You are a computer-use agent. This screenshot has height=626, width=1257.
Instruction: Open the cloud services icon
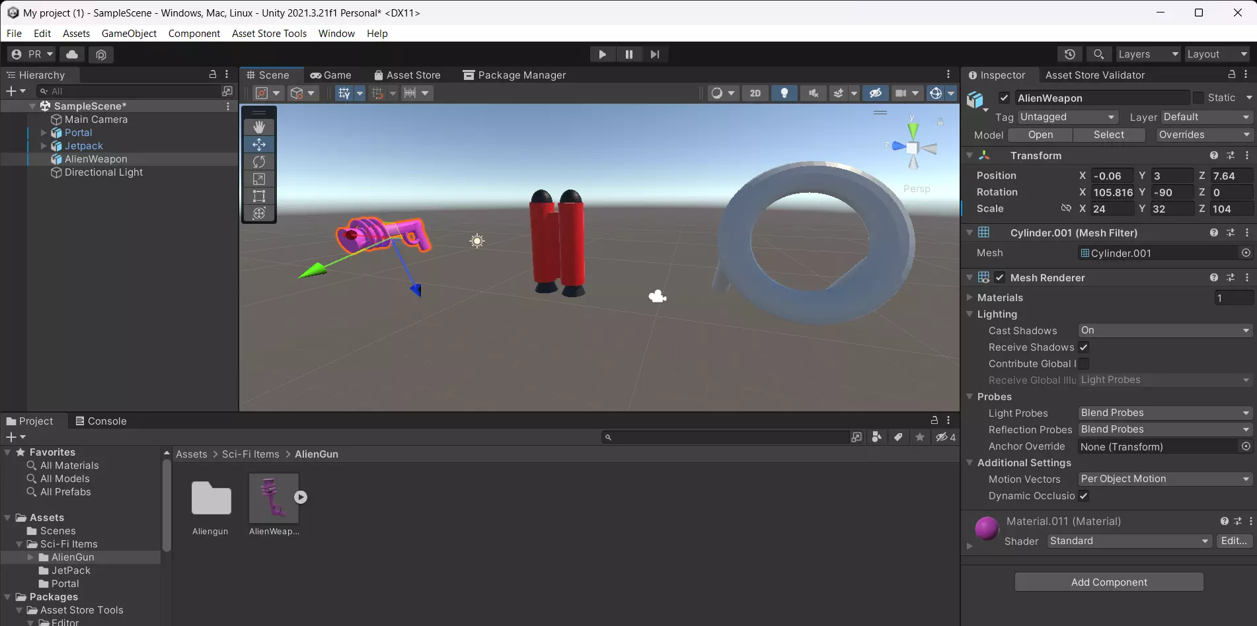(x=72, y=54)
